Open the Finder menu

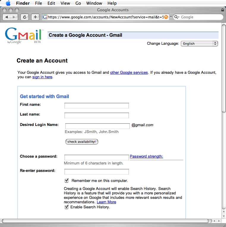tap(23, 3)
